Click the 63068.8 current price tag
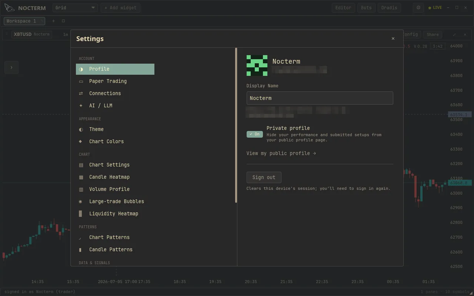 pos(460,183)
